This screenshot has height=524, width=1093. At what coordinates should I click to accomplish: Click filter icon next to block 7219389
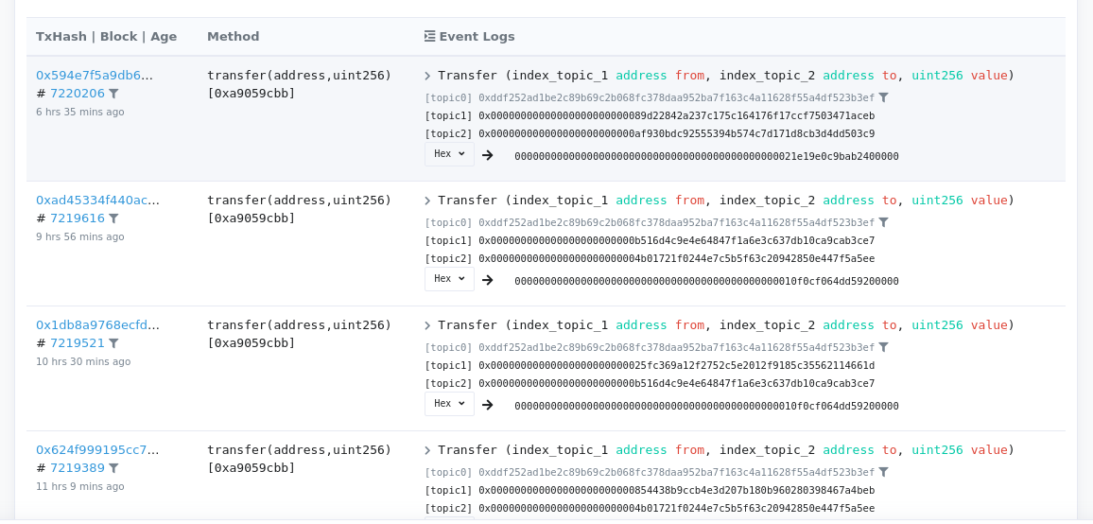113,468
